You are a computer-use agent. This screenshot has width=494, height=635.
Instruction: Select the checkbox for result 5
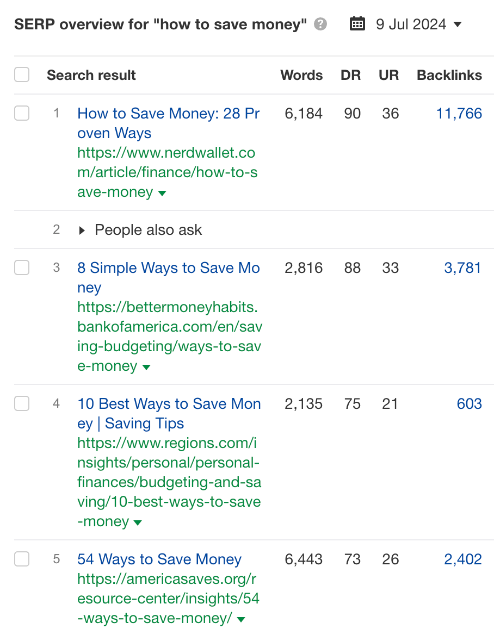(x=22, y=559)
